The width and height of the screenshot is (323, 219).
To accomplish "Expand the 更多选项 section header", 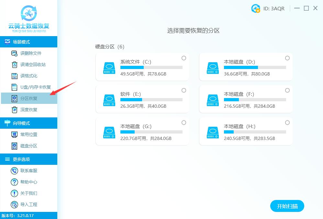I will point(28,159).
